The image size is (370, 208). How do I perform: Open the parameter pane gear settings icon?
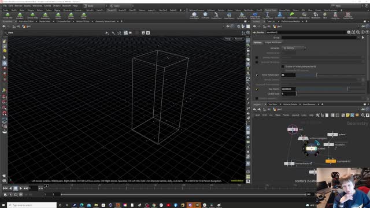pos(349,32)
